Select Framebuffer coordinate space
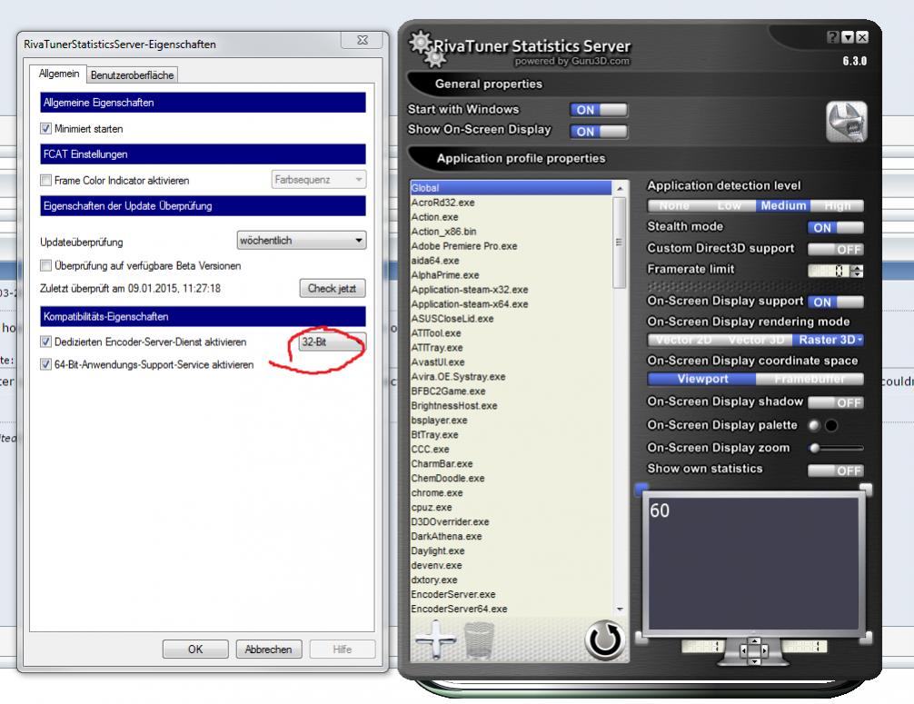Screen dimensions: 914x704 click(810, 379)
